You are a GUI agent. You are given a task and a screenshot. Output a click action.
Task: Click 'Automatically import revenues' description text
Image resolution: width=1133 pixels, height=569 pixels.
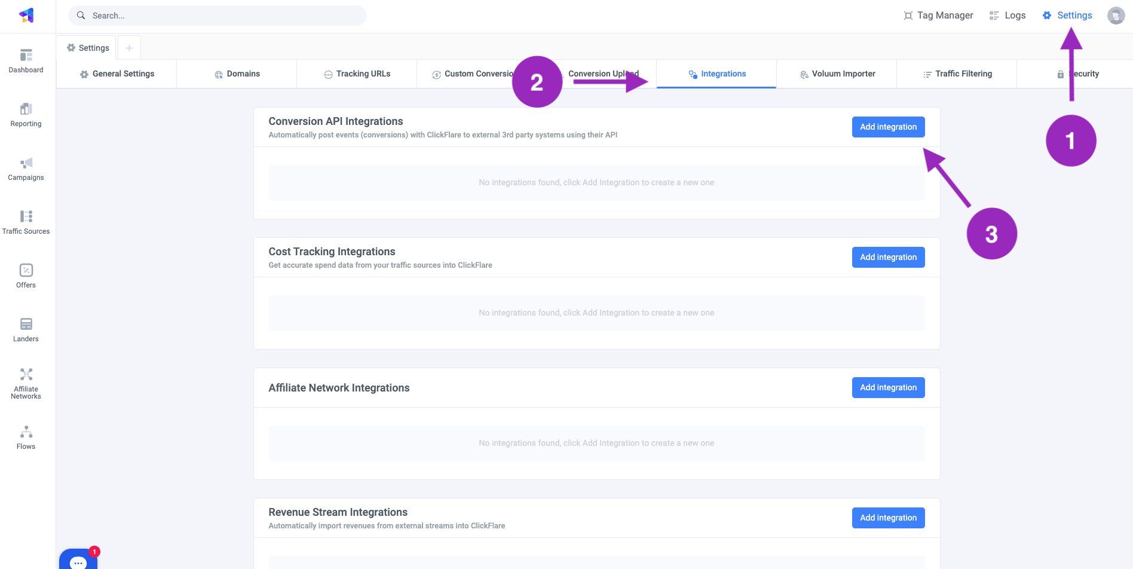coord(387,526)
